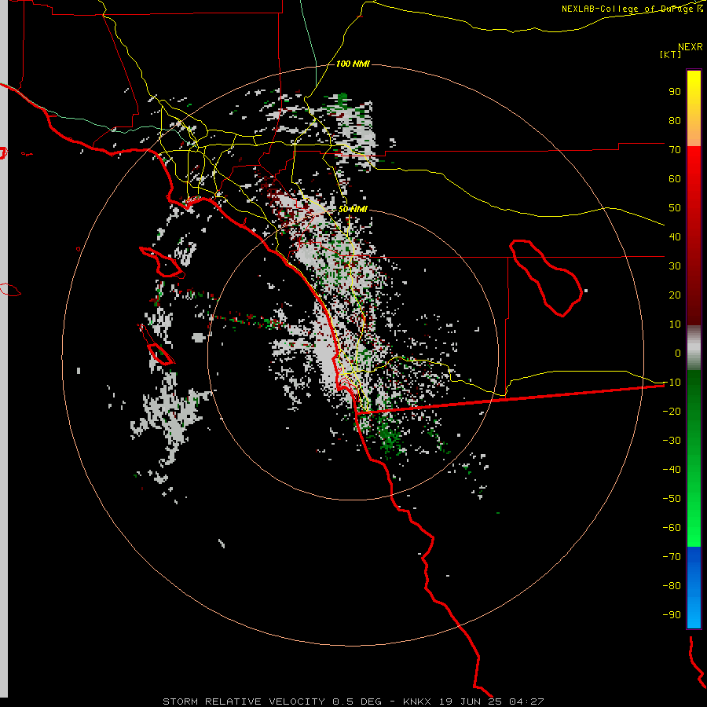Select the 100 NMI range ring label
Screen dimensions: 707x707
coord(353,64)
